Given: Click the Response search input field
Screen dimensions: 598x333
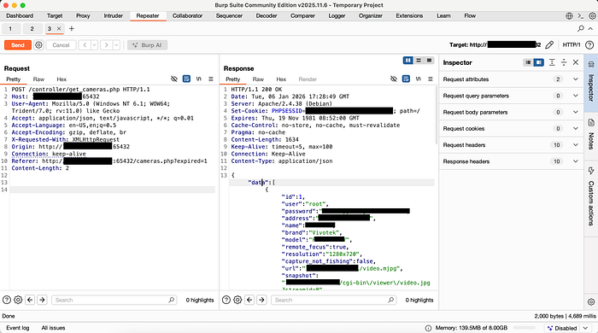Looking at the screenshot, I should (x=333, y=300).
